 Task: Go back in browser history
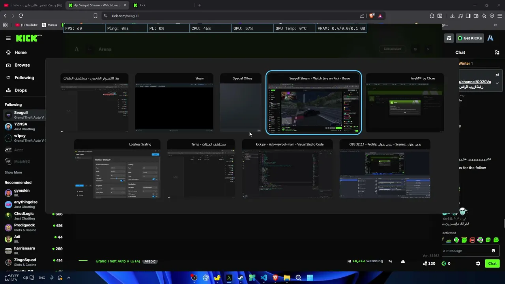5,16
